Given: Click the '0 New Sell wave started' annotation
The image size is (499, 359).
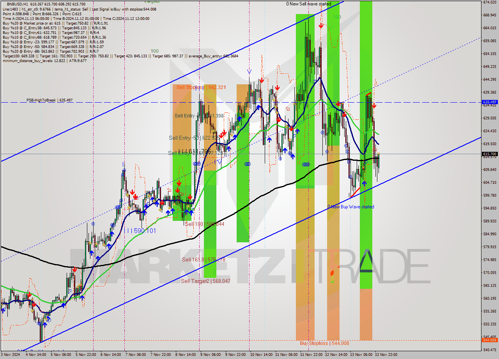Looking at the screenshot, I should pyautogui.click(x=308, y=4).
